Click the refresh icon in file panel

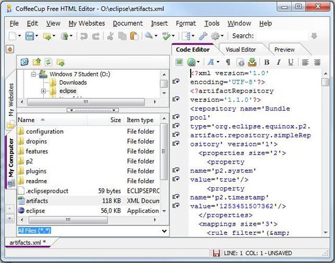[24, 62]
